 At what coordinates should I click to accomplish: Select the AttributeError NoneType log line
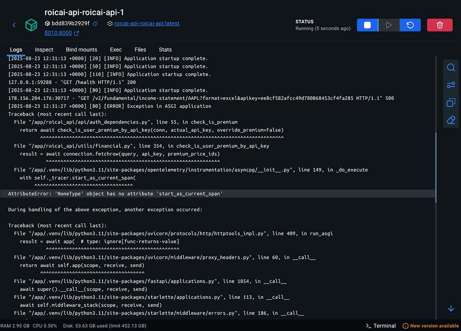click(x=218, y=193)
